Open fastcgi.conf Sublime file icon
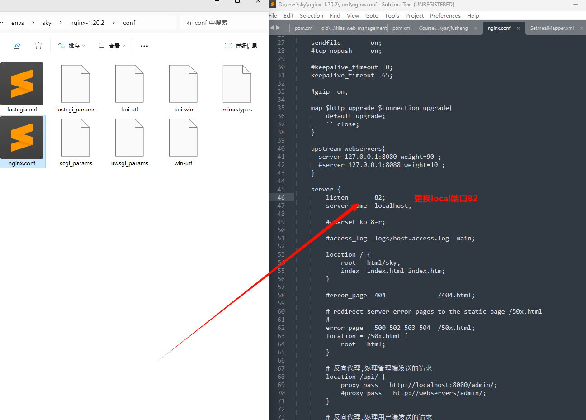 22,84
